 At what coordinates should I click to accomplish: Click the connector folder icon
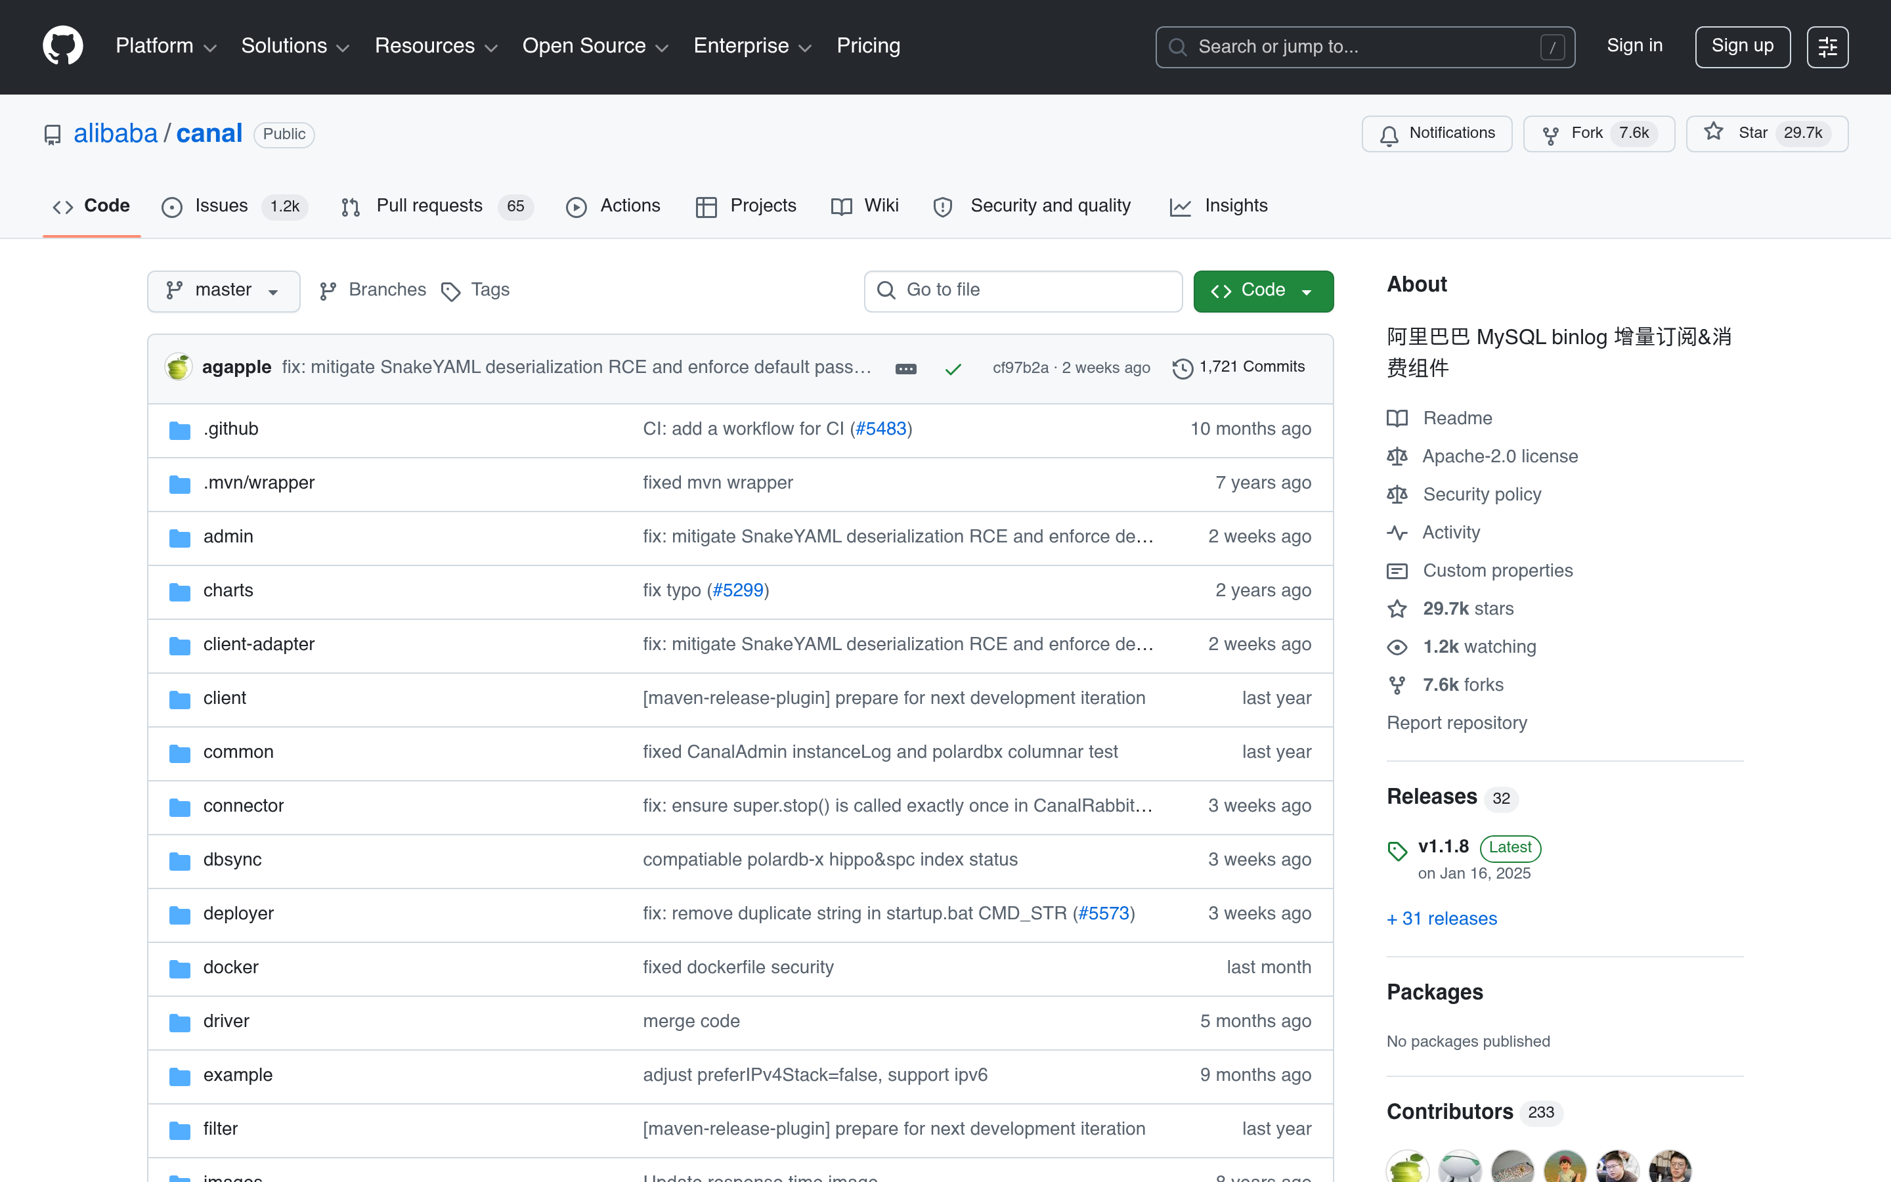180,807
